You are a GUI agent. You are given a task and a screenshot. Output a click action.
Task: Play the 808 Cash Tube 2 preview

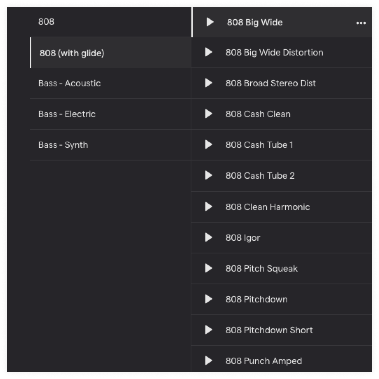pyautogui.click(x=209, y=175)
